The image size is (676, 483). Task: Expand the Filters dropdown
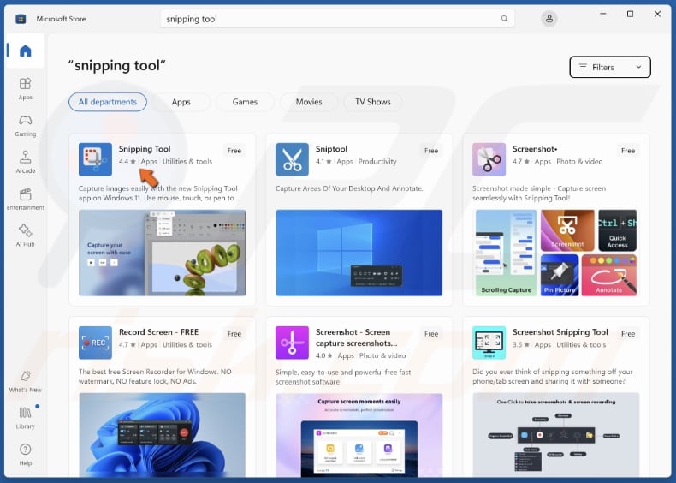[x=610, y=67]
